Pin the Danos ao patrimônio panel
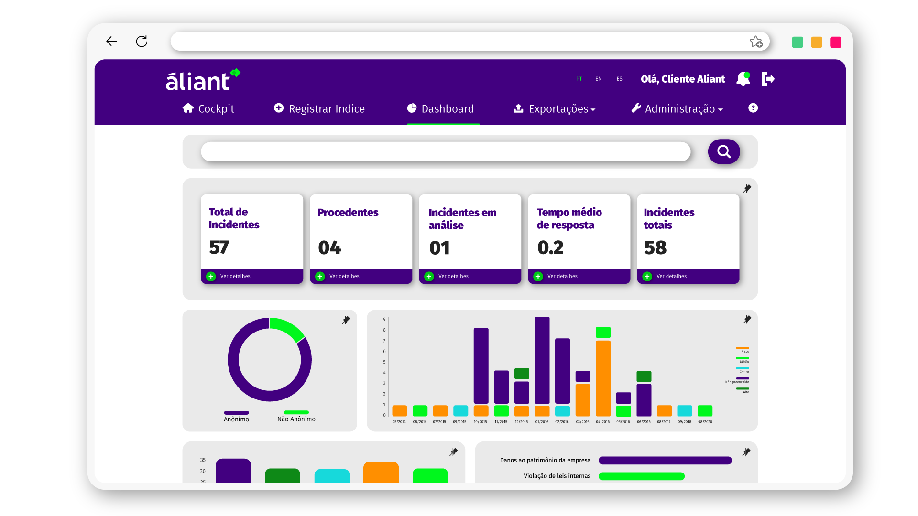This screenshot has height=516, width=918. click(746, 452)
